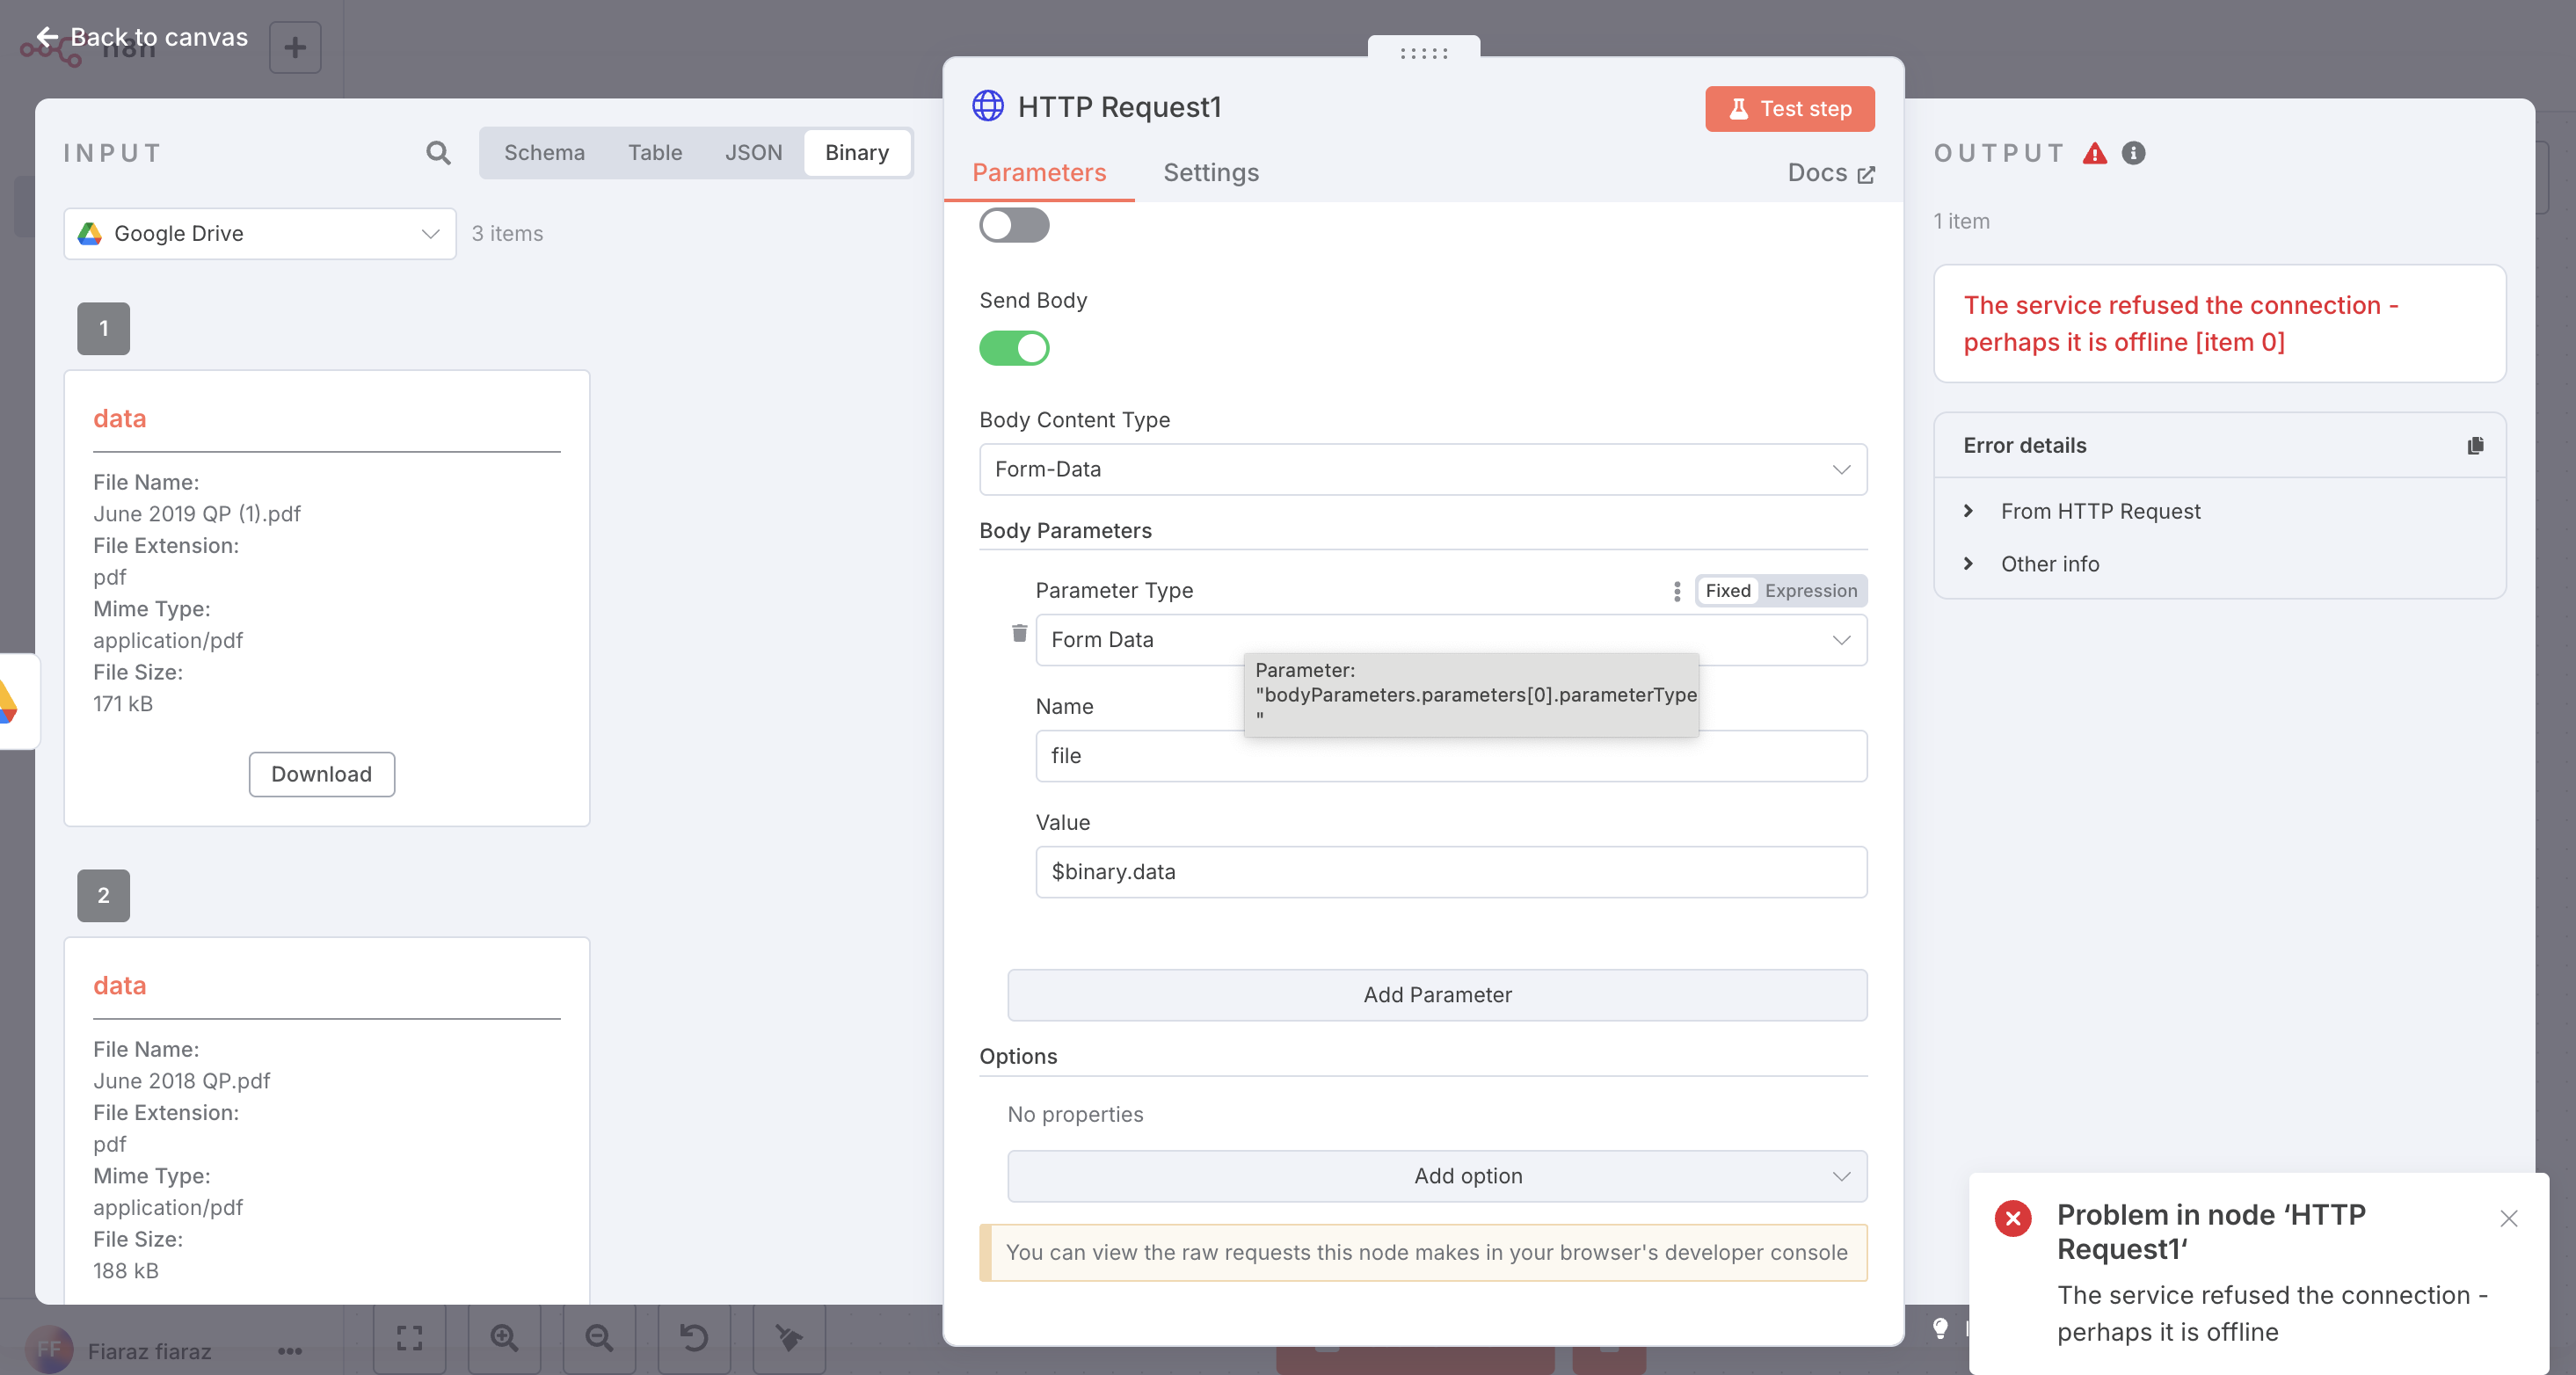This screenshot has height=1375, width=2576.
Task: Click the Test step button
Action: (1789, 109)
